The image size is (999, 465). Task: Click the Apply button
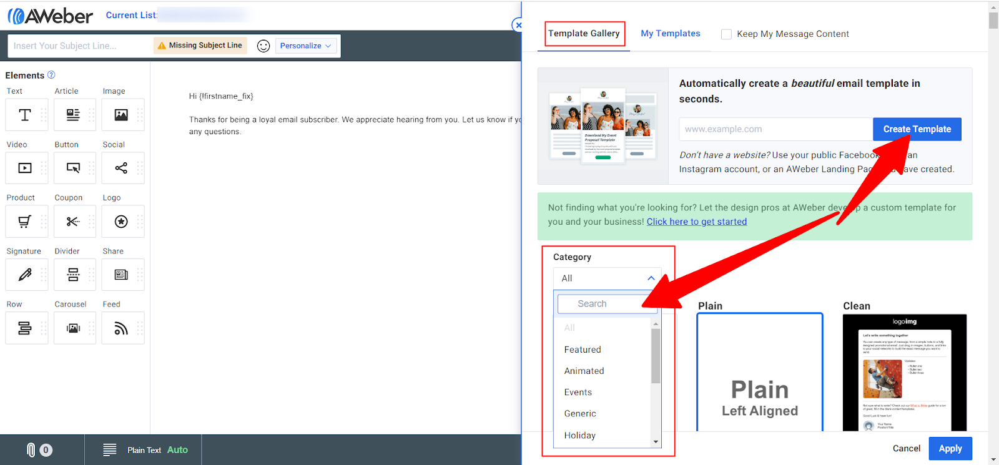(x=950, y=448)
